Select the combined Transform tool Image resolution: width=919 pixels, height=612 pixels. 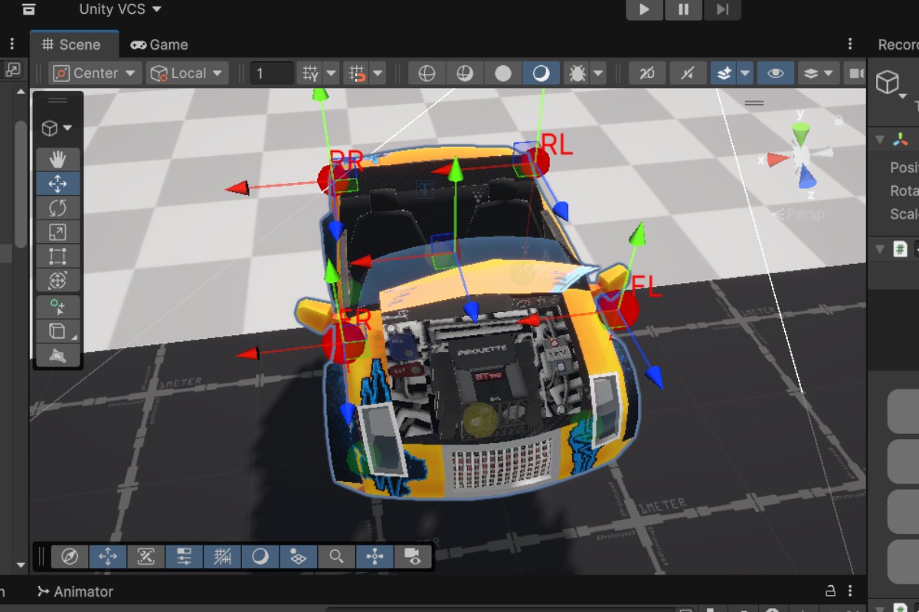[x=57, y=281]
